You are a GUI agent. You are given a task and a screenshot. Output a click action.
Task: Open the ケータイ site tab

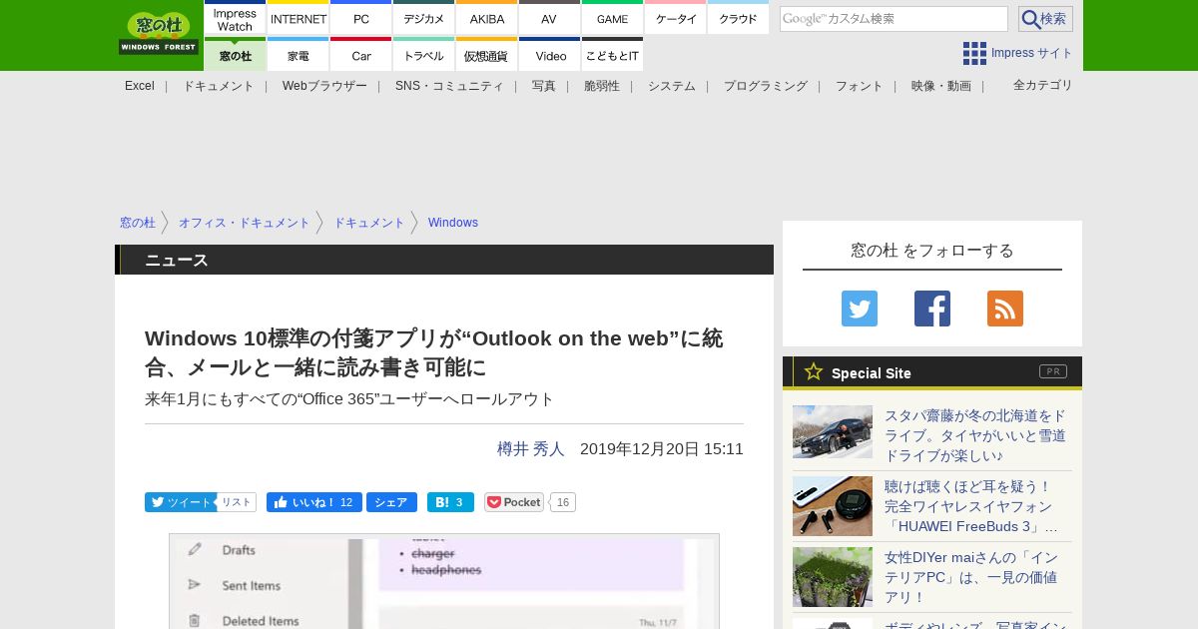pyautogui.click(x=676, y=19)
